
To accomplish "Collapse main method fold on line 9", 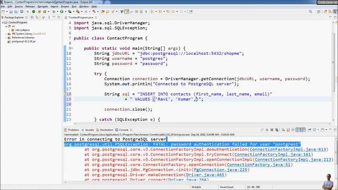I will click(x=72, y=48).
